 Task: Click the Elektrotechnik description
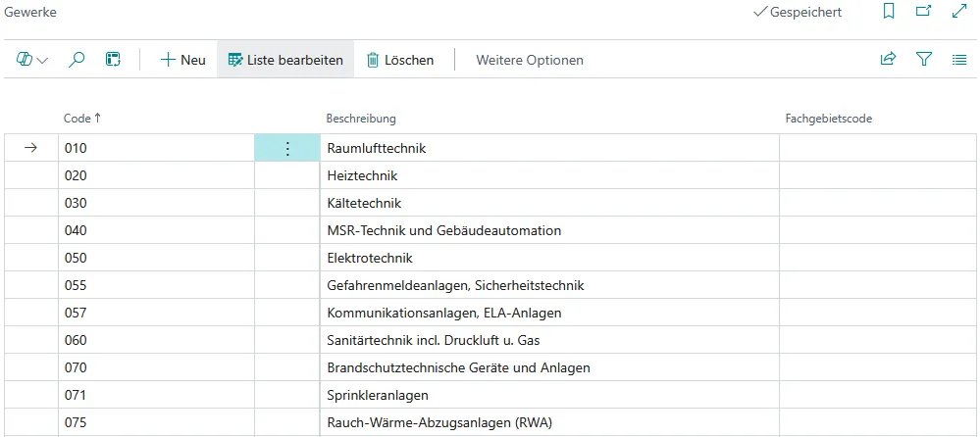click(370, 258)
